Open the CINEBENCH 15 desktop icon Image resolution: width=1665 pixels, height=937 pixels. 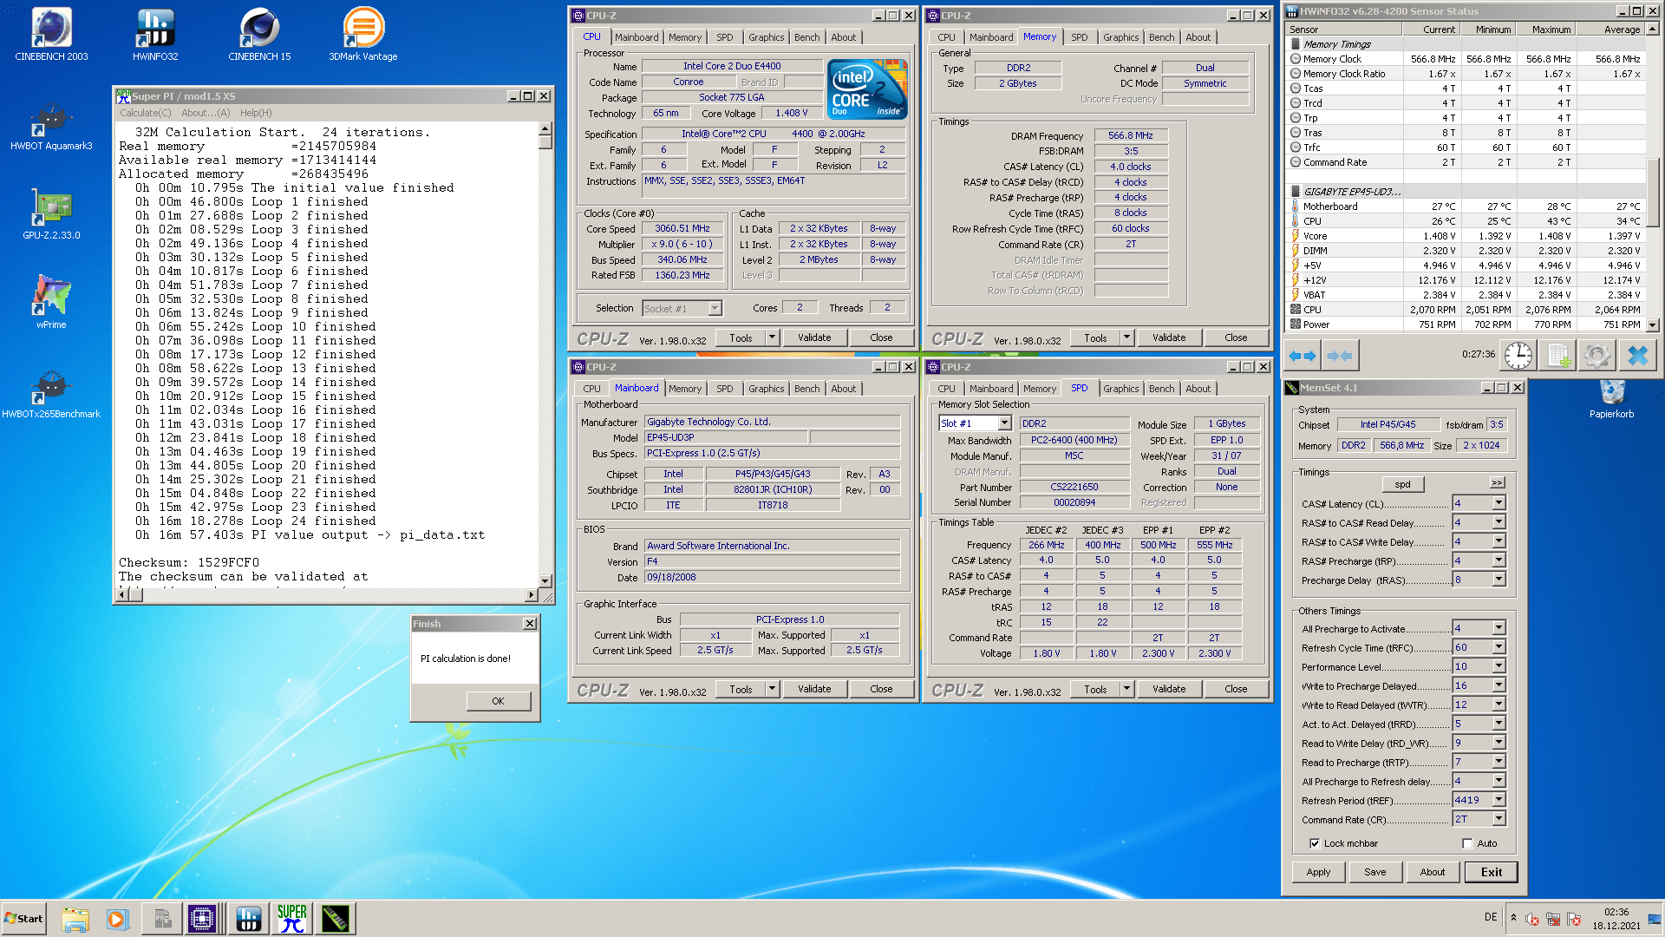(259, 35)
